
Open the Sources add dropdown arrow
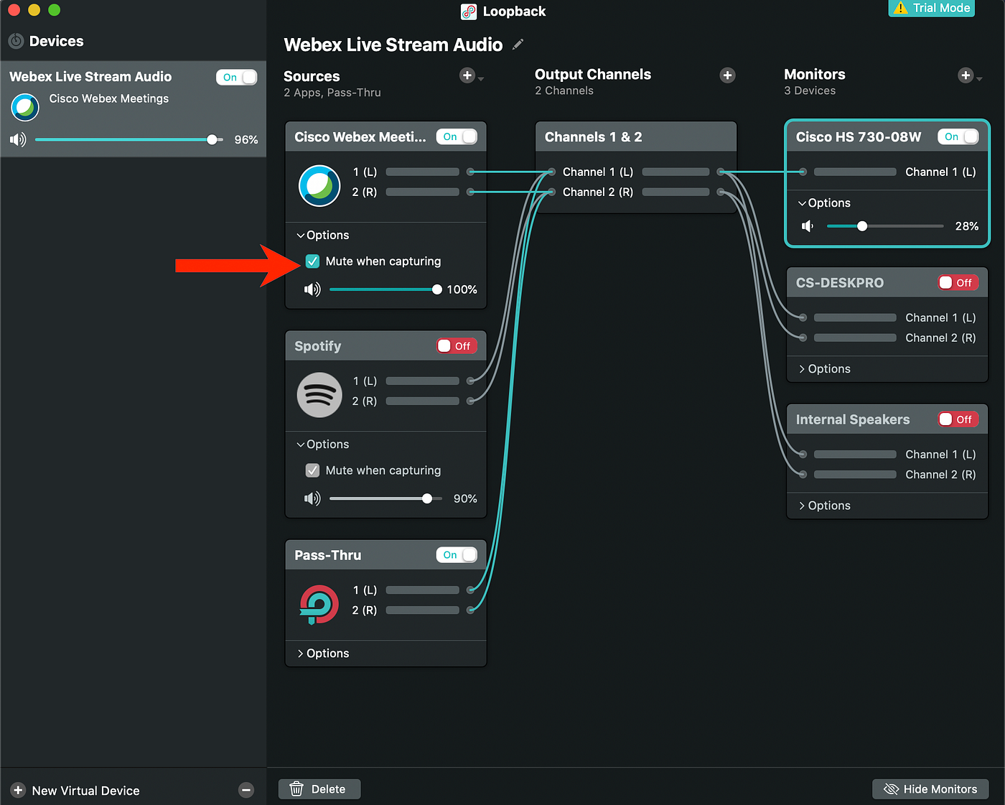(481, 79)
